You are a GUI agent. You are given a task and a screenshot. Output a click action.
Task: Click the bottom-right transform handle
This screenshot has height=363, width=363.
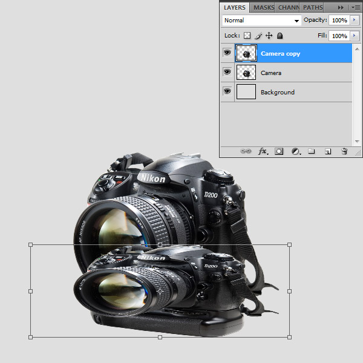click(x=289, y=338)
